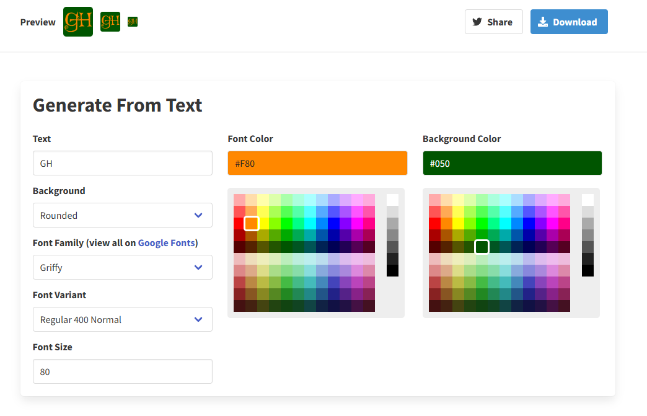
Task: Pick pure yellow in the Font Color palette
Action: tap(263, 223)
